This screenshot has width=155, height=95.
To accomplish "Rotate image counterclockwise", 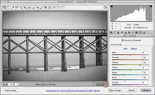I will click(59, 7).
